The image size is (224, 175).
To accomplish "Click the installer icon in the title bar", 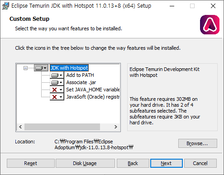I will [x=5, y=6].
